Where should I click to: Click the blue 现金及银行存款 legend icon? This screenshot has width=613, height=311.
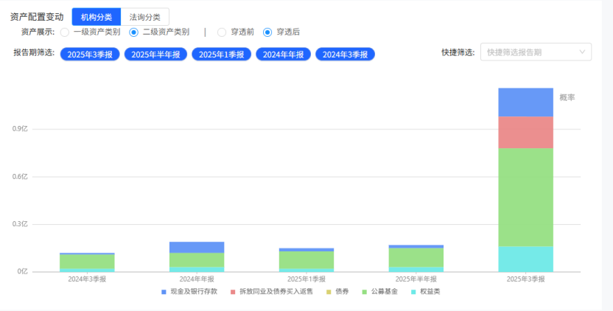point(164,292)
